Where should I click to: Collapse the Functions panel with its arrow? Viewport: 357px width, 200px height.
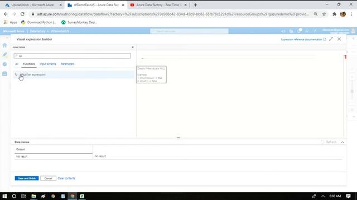tap(133, 47)
